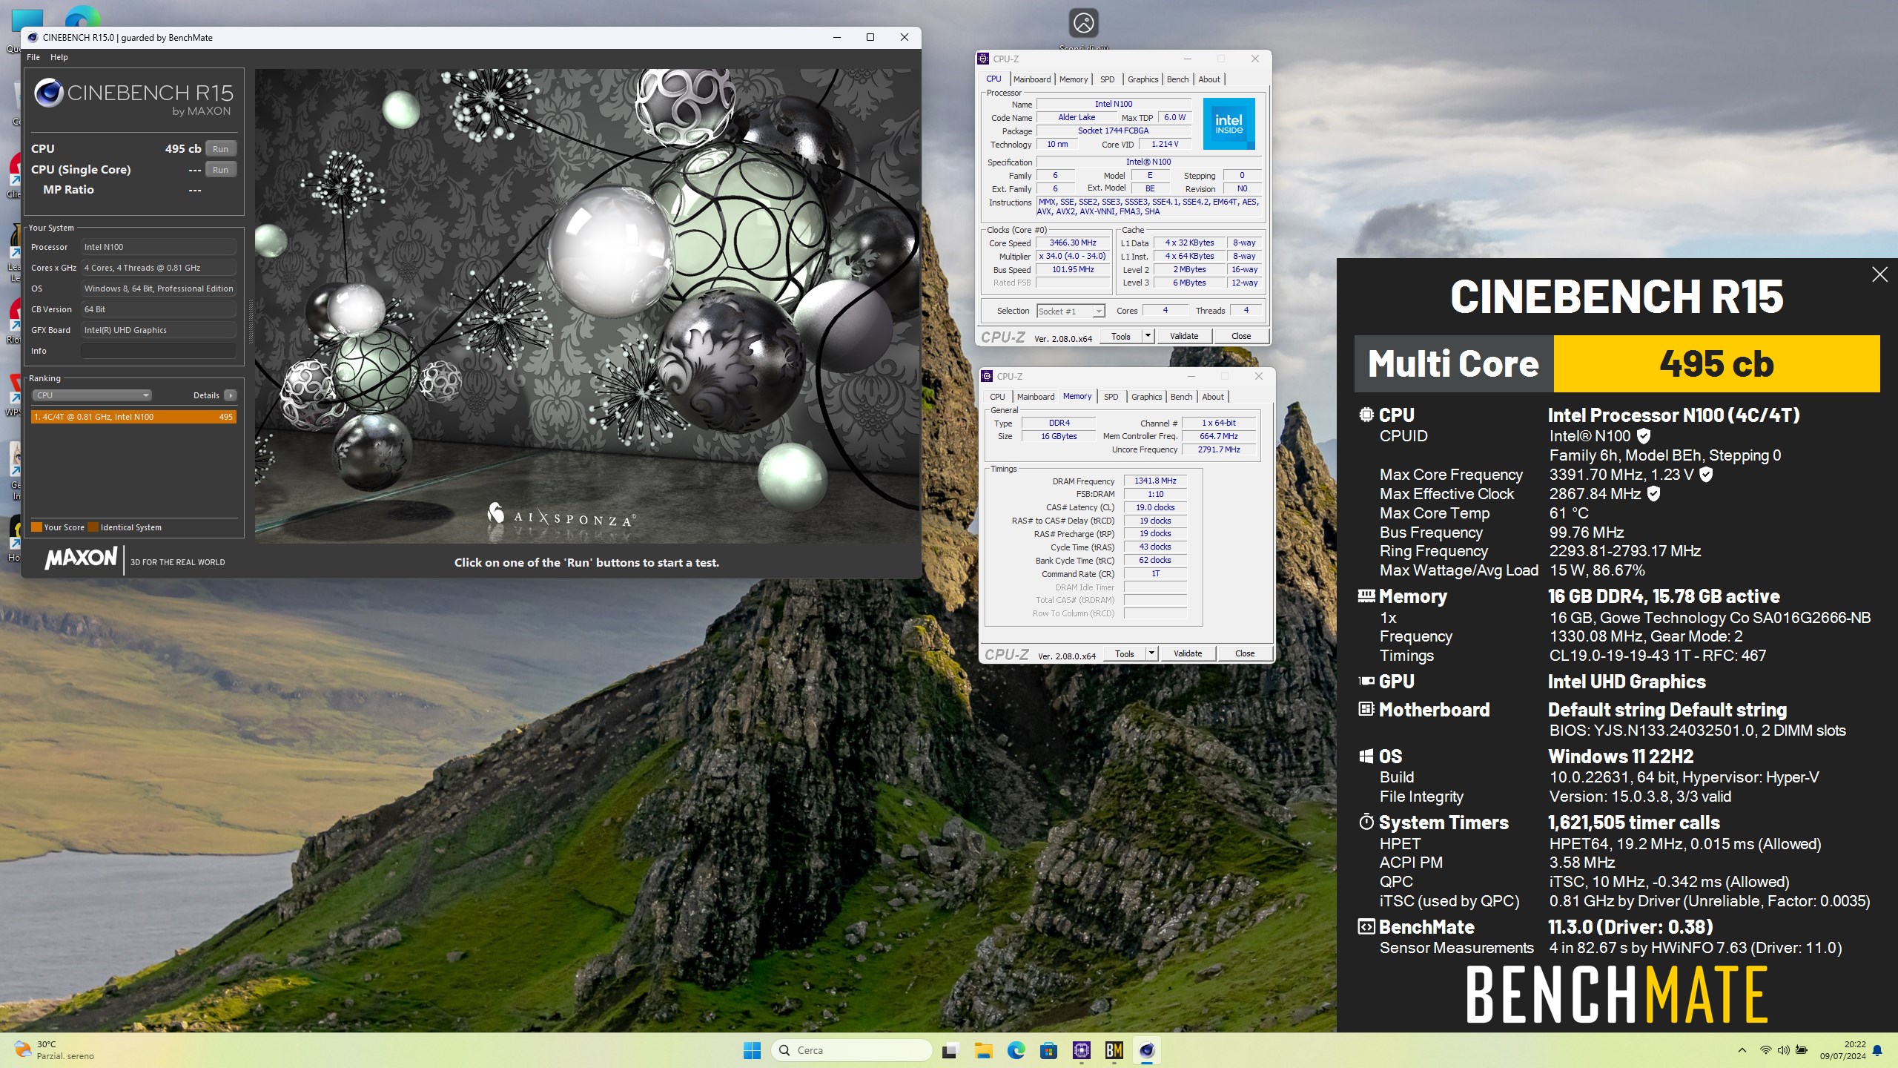Screen dimensions: 1898x1068
Task: Switch to Memory tab in upper CPU-Z window
Action: (1074, 79)
